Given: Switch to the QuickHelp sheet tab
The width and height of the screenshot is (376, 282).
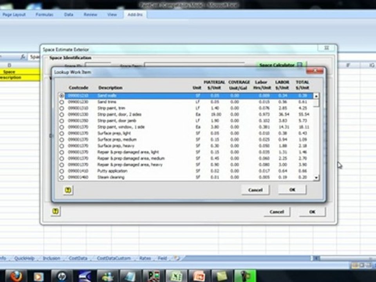Looking at the screenshot, I should click(x=24, y=258).
